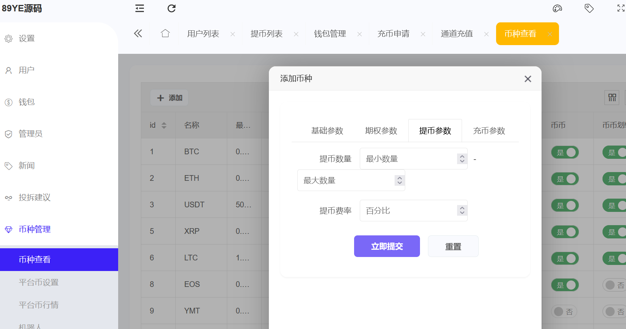626x329 pixels.
Task: Toggle the 币币 switch for XRP
Action: coord(565,232)
